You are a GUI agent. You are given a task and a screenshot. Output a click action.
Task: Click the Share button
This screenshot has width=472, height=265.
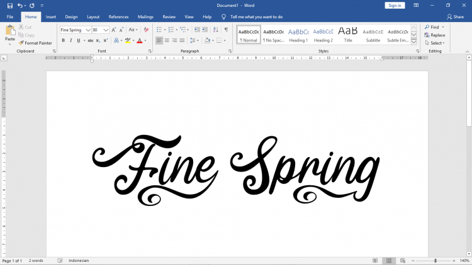pyautogui.click(x=455, y=17)
